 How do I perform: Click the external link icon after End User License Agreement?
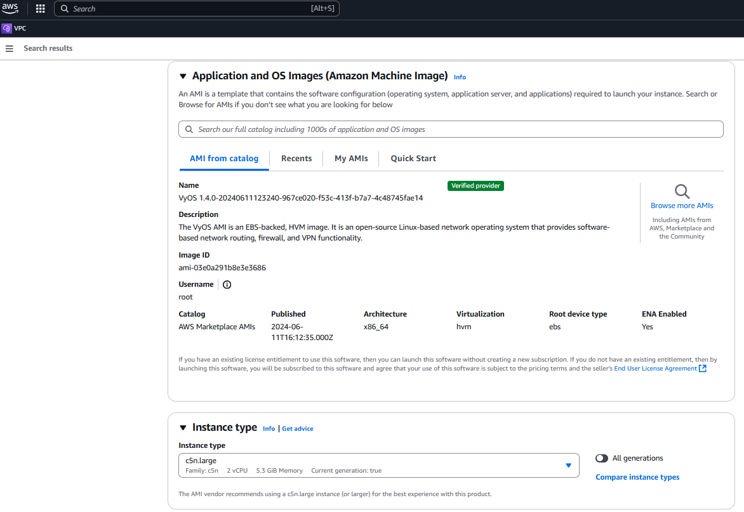pos(703,368)
